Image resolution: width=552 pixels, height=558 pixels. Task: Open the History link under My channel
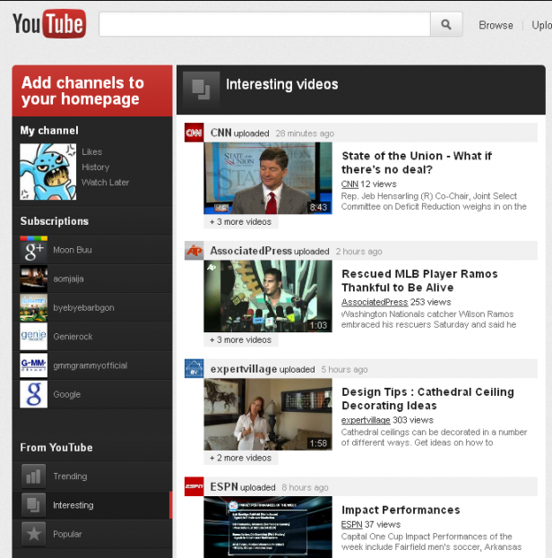[95, 167]
